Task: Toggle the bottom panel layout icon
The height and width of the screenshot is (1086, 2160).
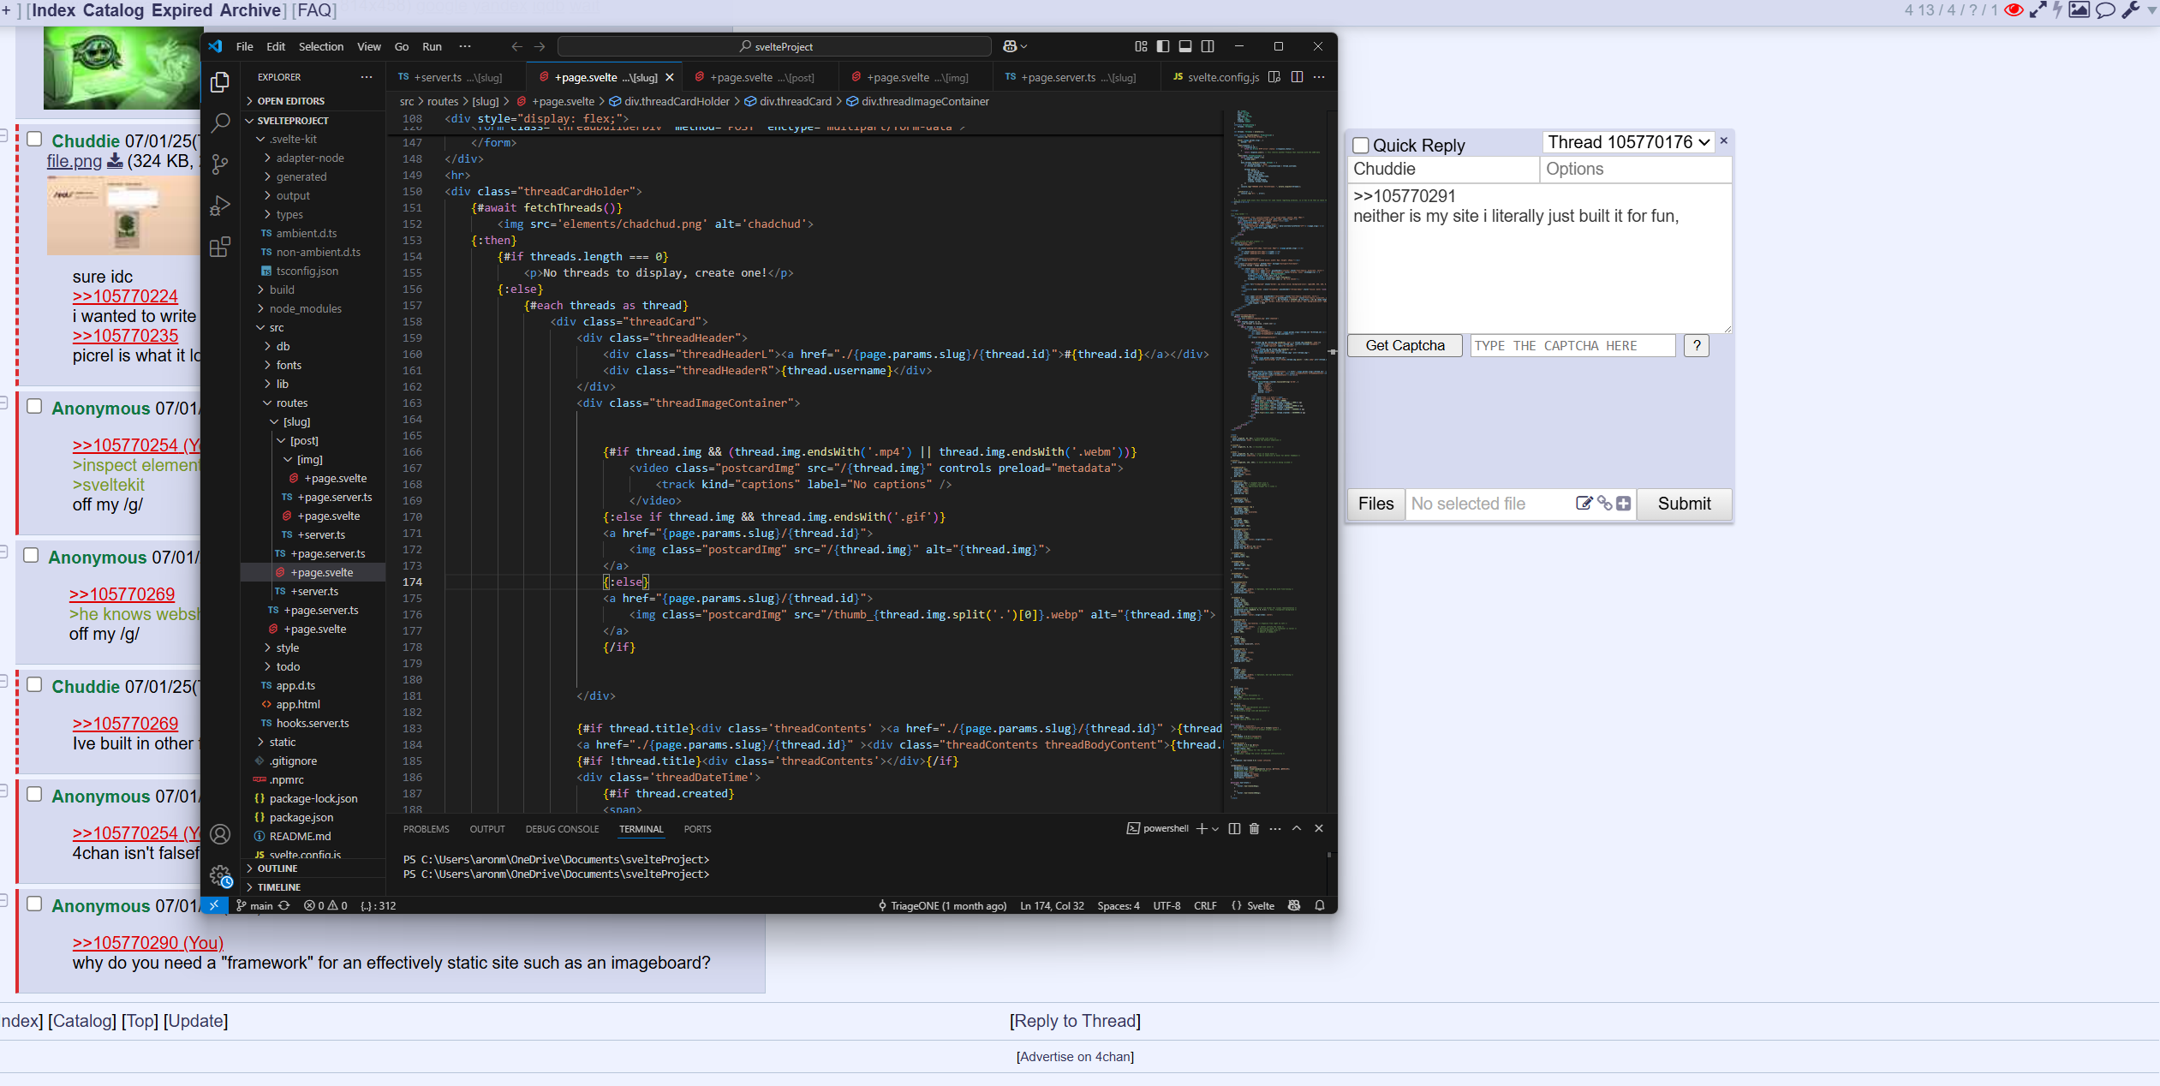Action: point(1185,46)
